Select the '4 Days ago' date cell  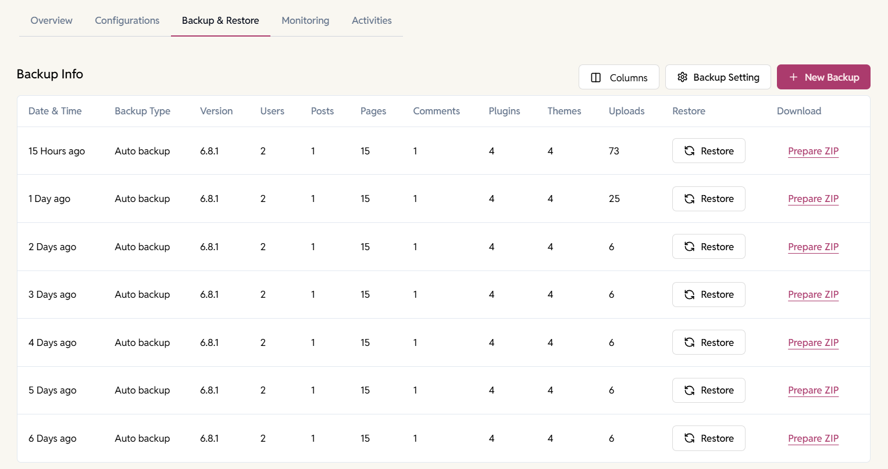[x=52, y=342]
